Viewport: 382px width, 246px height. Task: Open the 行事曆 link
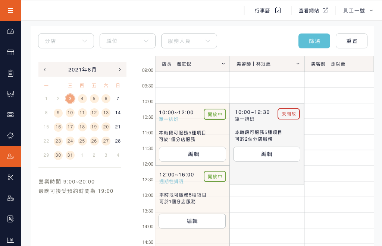[262, 10]
